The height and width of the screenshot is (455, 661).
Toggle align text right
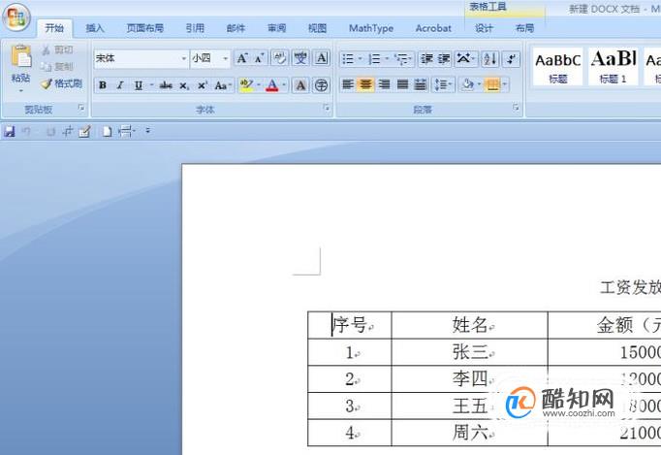click(384, 84)
